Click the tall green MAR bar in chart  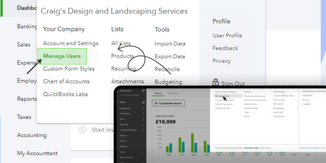[x=192, y=143]
